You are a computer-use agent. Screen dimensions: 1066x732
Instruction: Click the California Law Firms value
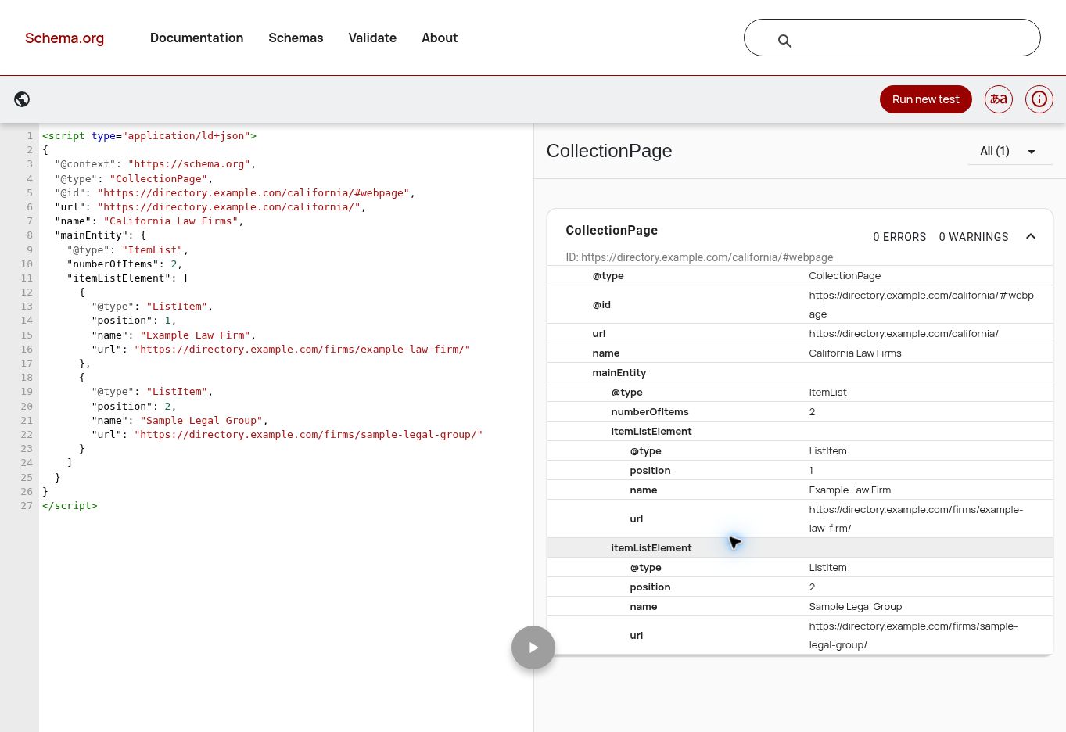pos(855,353)
